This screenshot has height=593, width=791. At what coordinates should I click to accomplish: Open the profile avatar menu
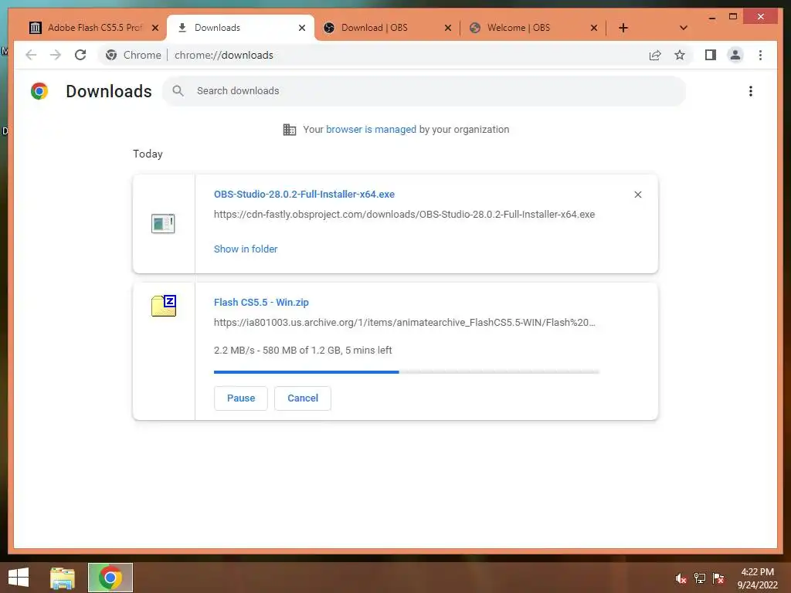(735, 55)
